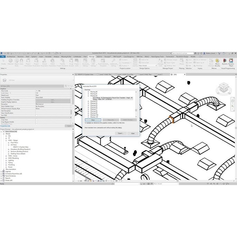
Task: Open the Additional Settings dropdown
Action: tap(113, 63)
